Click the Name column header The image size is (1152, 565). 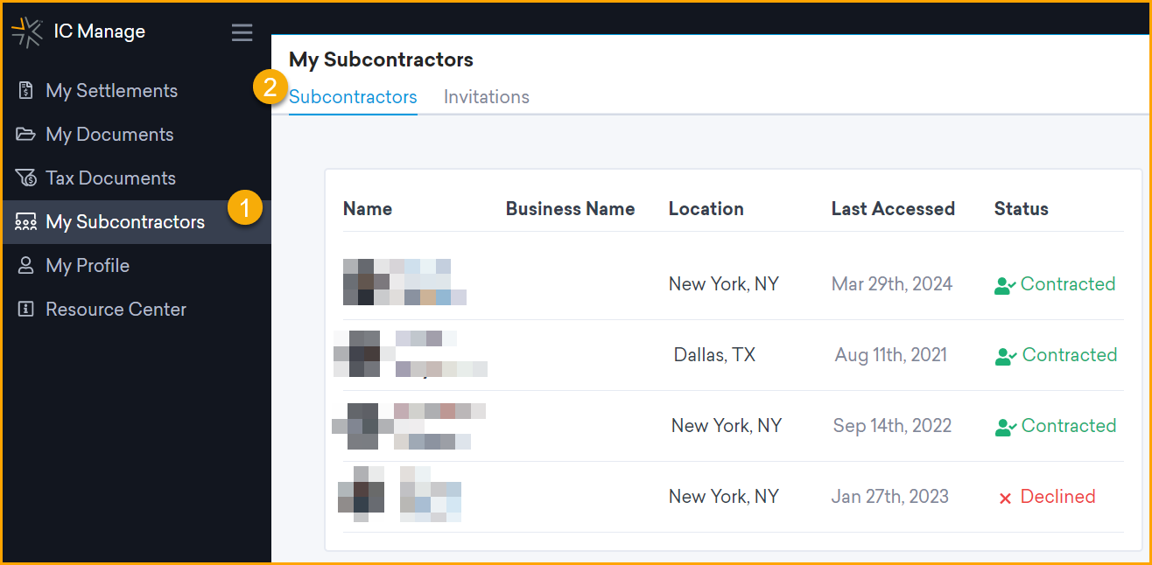tap(368, 209)
